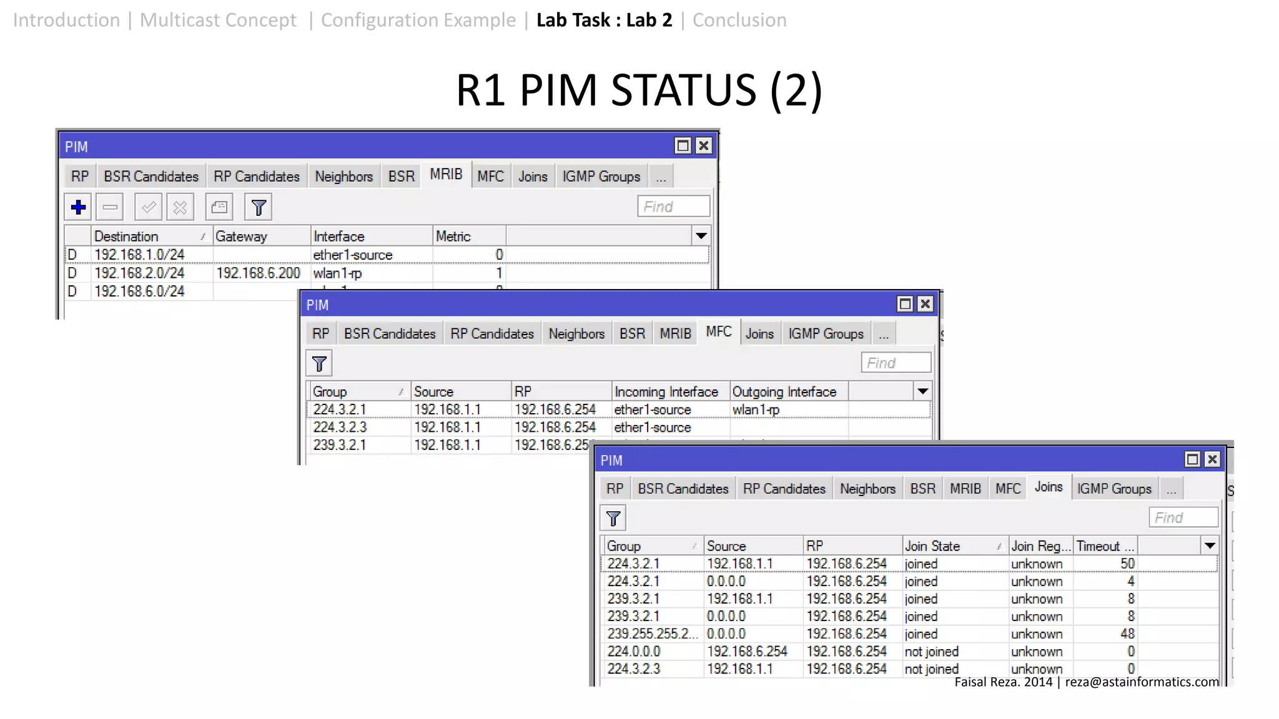Open BSR Candidates tab in MRIB window
This screenshot has width=1279, height=719.
point(151,177)
